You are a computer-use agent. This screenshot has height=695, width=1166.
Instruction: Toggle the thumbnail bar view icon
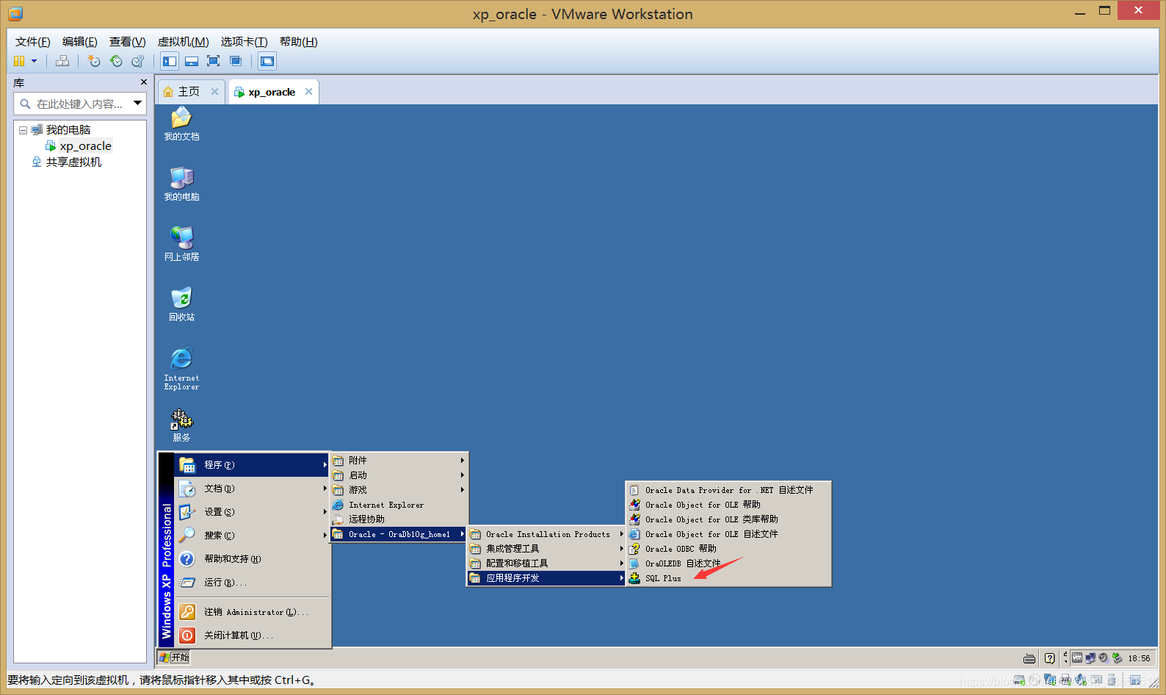[x=192, y=61]
